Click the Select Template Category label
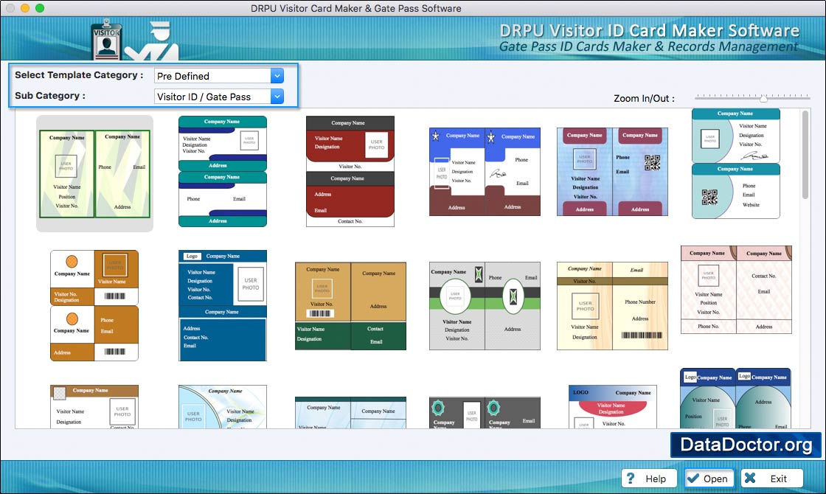 pyautogui.click(x=79, y=74)
